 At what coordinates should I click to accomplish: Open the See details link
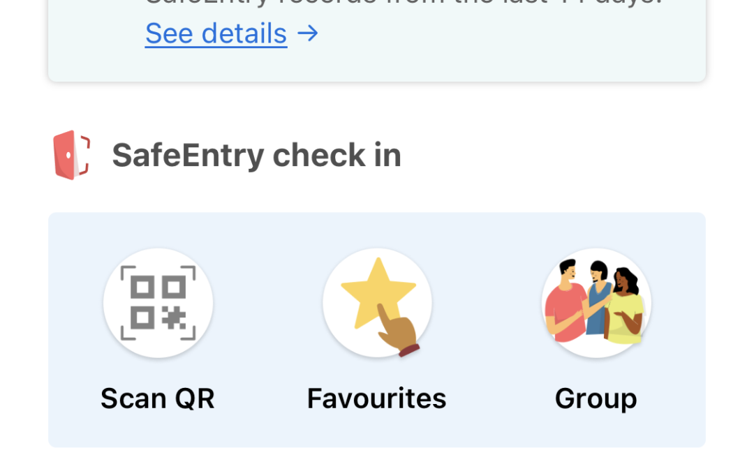pos(216,33)
